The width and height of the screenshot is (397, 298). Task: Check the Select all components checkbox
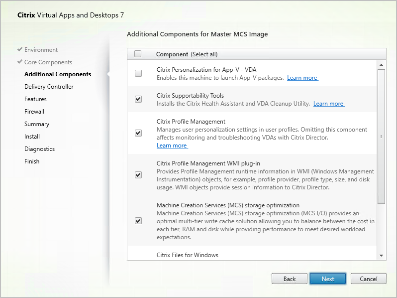click(x=138, y=54)
